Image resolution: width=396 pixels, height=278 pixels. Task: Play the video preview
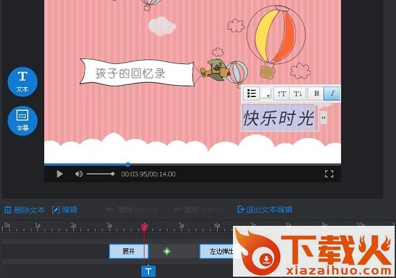coord(59,174)
